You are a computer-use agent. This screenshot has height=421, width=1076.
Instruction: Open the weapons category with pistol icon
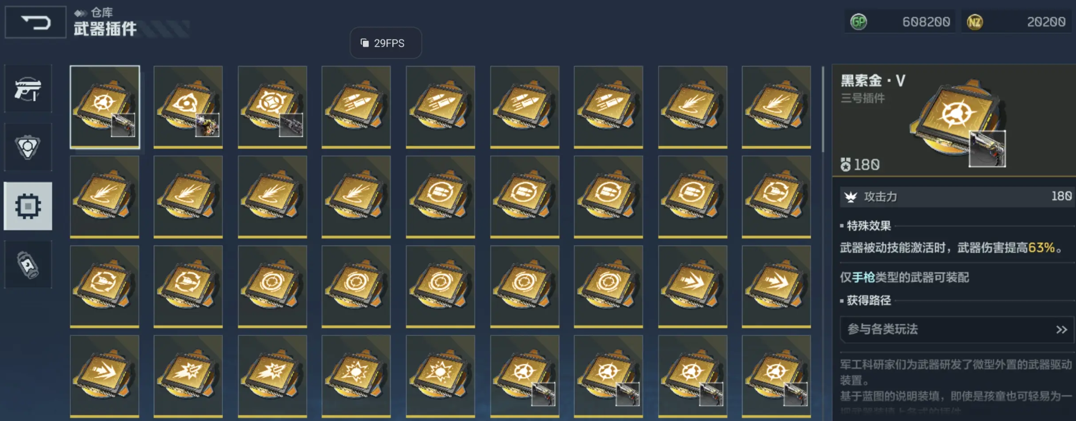28,89
